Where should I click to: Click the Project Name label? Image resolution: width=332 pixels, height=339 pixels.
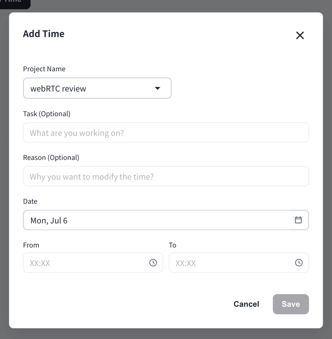(x=44, y=69)
